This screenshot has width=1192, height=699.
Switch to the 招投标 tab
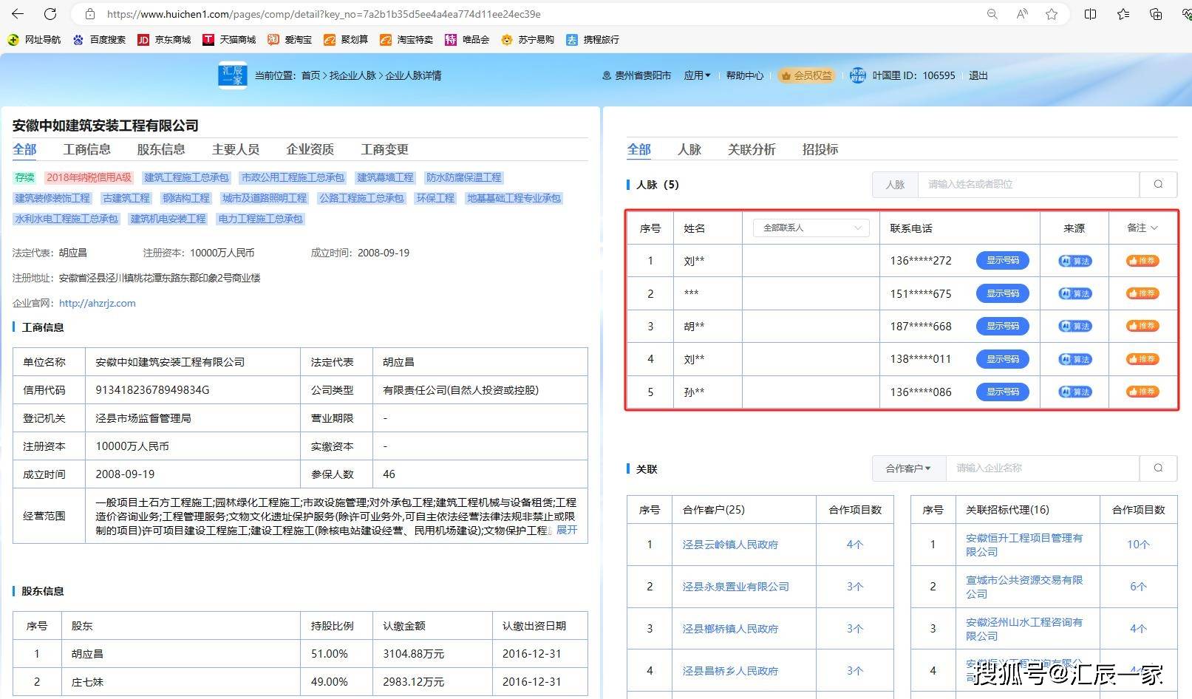tap(820, 149)
